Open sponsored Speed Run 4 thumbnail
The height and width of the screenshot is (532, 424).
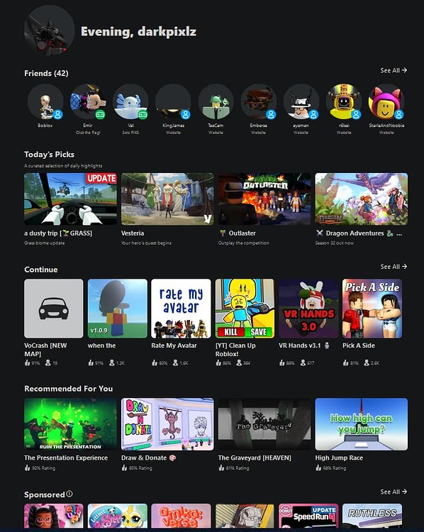point(308,516)
